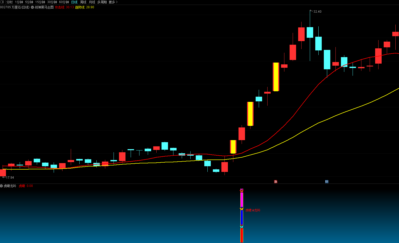Click the top butterfly marker on magenta bar

coord(242,191)
